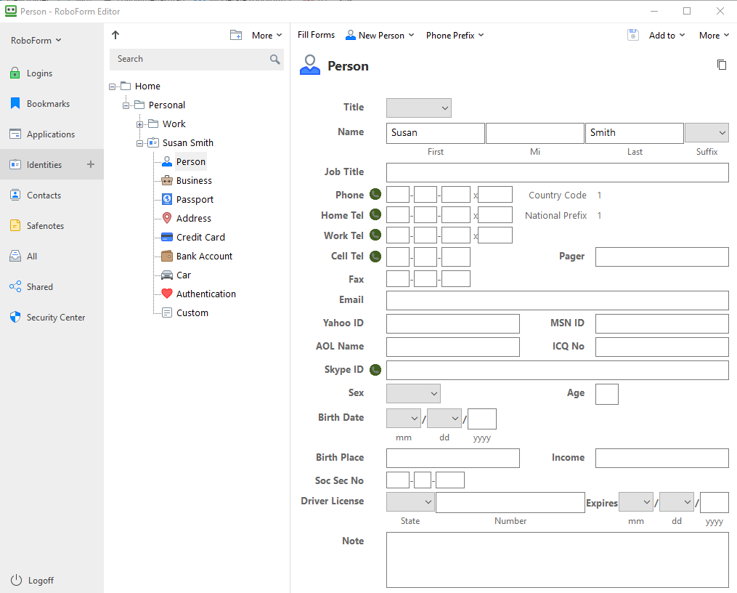Expand the Work folder in tree
Image resolution: width=737 pixels, height=593 pixels.
140,124
